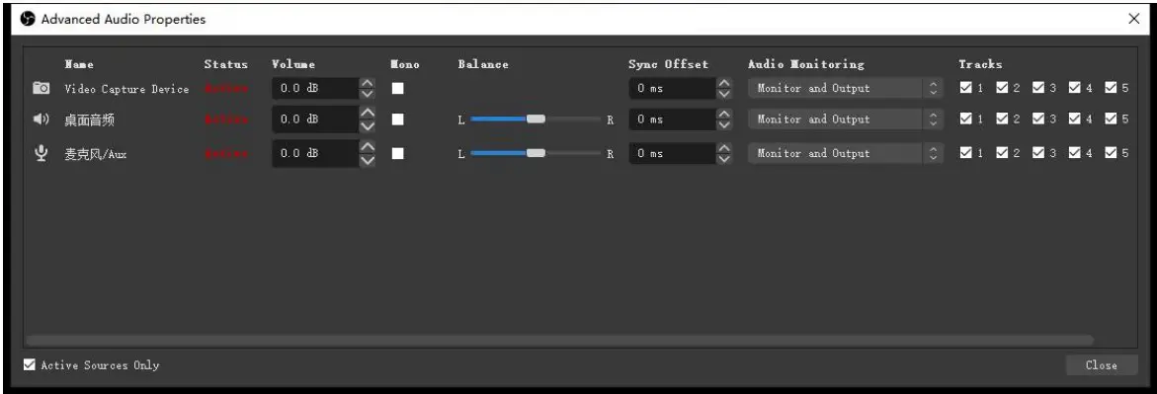Toggle the Active Sources Only checkbox
1157x394 pixels.
[30, 364]
